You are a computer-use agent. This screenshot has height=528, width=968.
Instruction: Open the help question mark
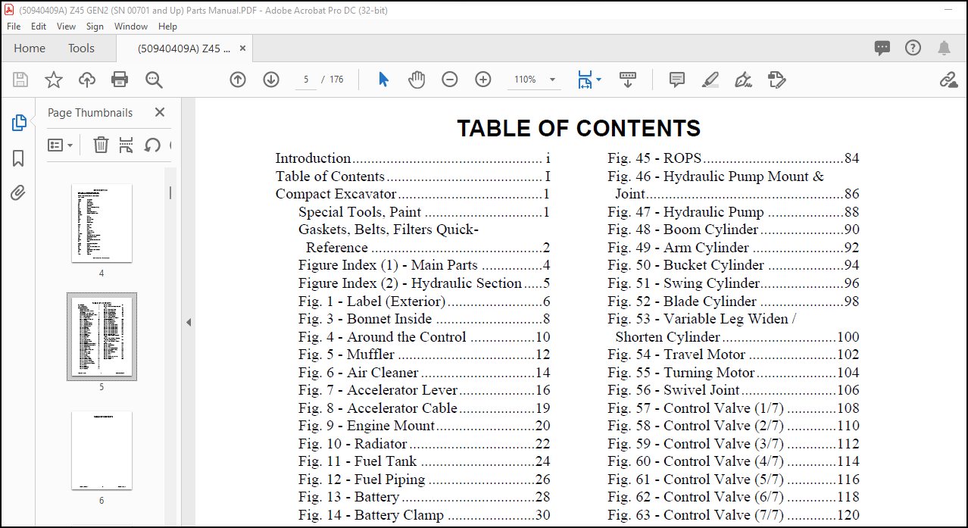[x=913, y=48]
